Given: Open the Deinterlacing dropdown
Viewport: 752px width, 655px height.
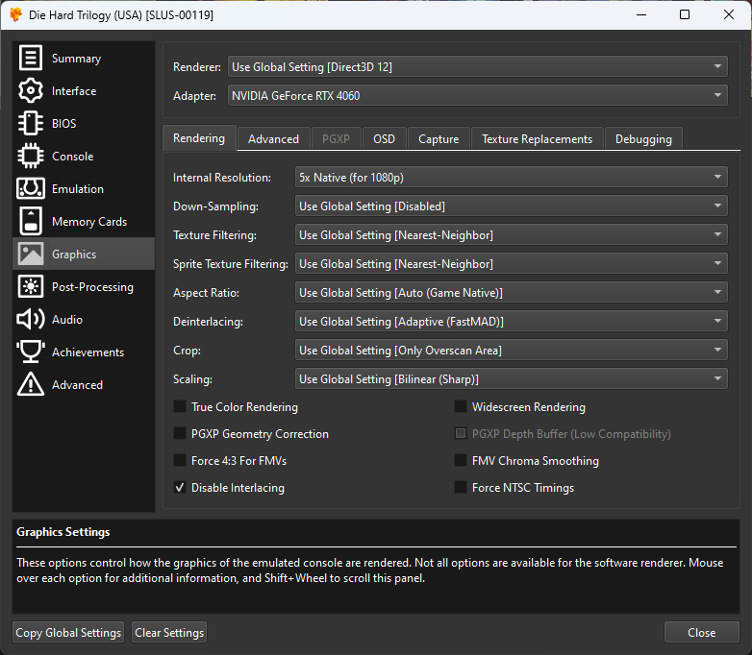Looking at the screenshot, I should 512,321.
